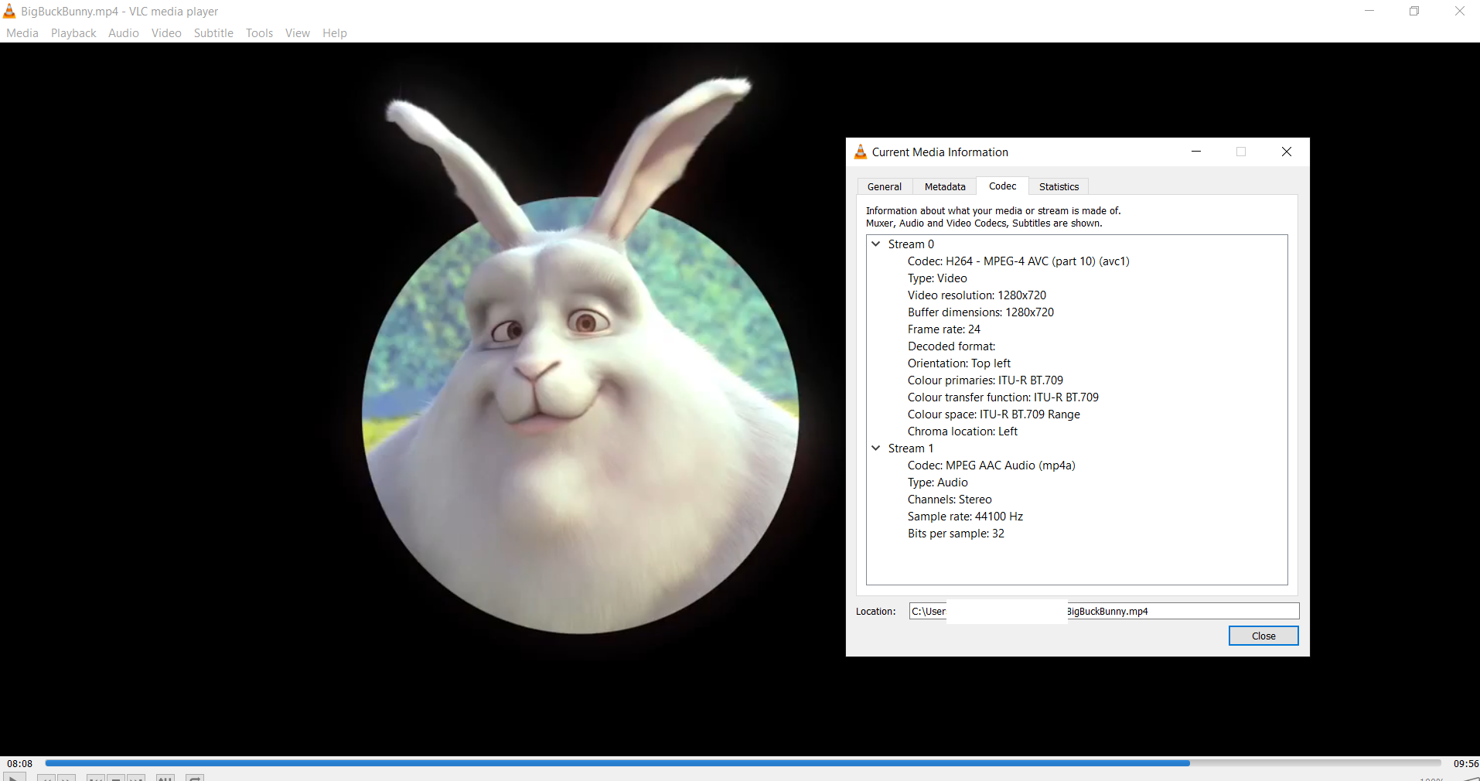The width and height of the screenshot is (1480, 781).
Task: Open the Video menu
Action: pos(166,33)
